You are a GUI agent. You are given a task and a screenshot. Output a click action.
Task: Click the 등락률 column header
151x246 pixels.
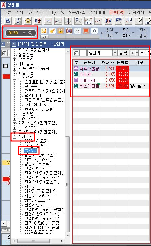[x=122, y=63]
